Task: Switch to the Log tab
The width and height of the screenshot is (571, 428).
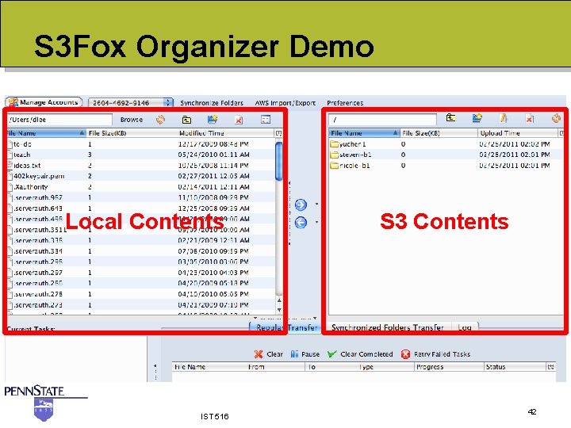Action: 464,327
